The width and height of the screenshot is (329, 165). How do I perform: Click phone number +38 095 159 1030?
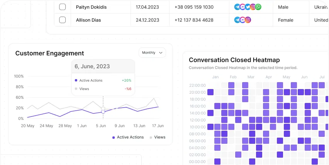194,7
